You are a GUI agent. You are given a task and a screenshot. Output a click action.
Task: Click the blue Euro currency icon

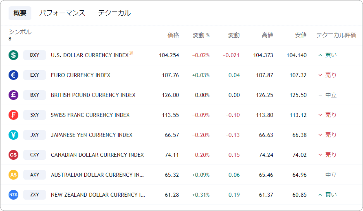tap(13, 75)
